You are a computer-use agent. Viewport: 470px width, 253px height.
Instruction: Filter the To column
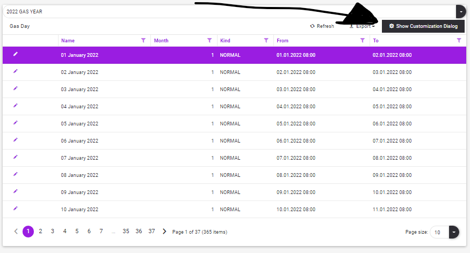459,40
